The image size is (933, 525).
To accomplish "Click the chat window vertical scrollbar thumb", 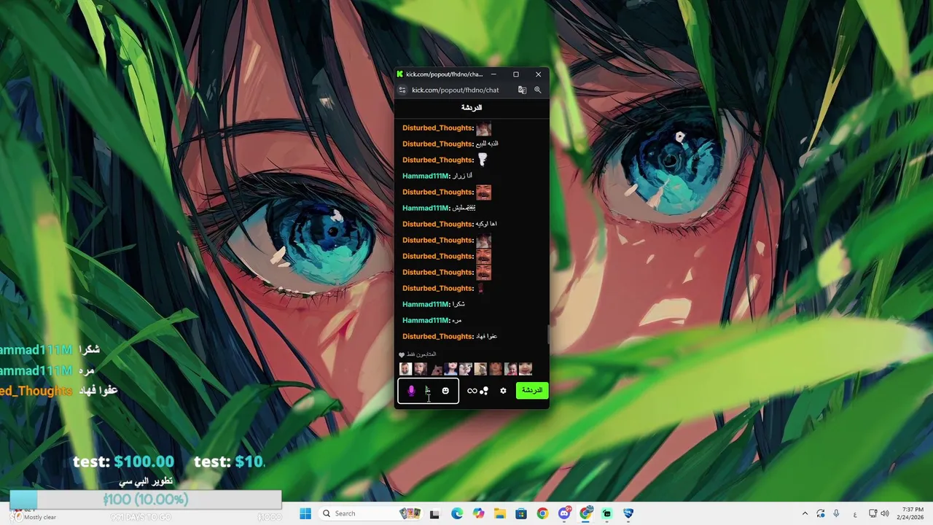I will click(547, 335).
